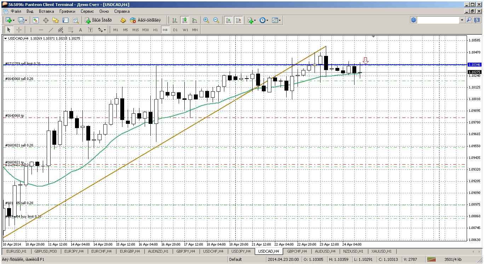Open the Сервис menu
Viewport: 484px width, 264px height.
tap(87, 11)
